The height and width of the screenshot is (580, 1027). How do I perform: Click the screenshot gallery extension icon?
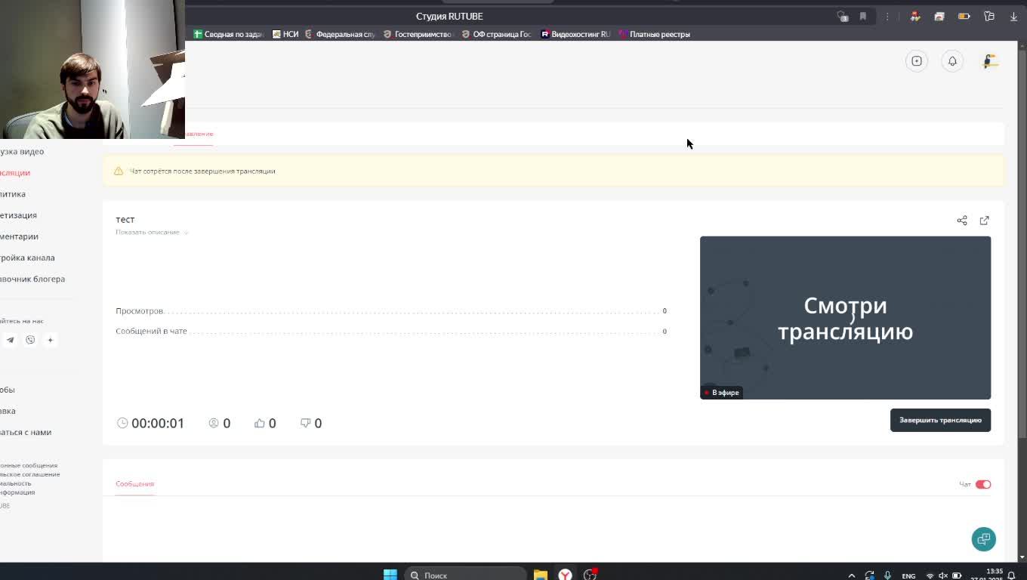939,16
